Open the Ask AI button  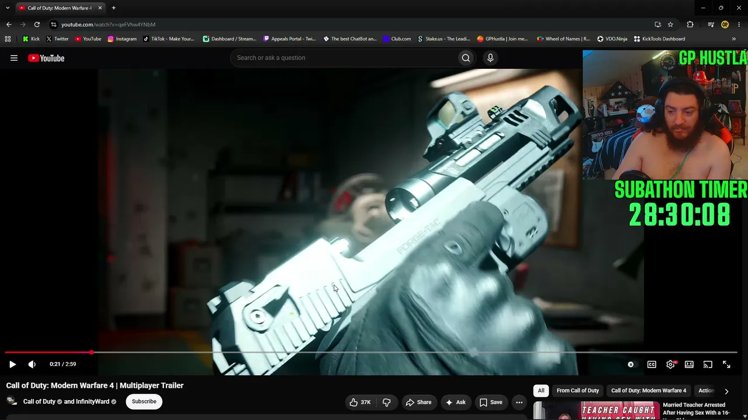click(455, 402)
